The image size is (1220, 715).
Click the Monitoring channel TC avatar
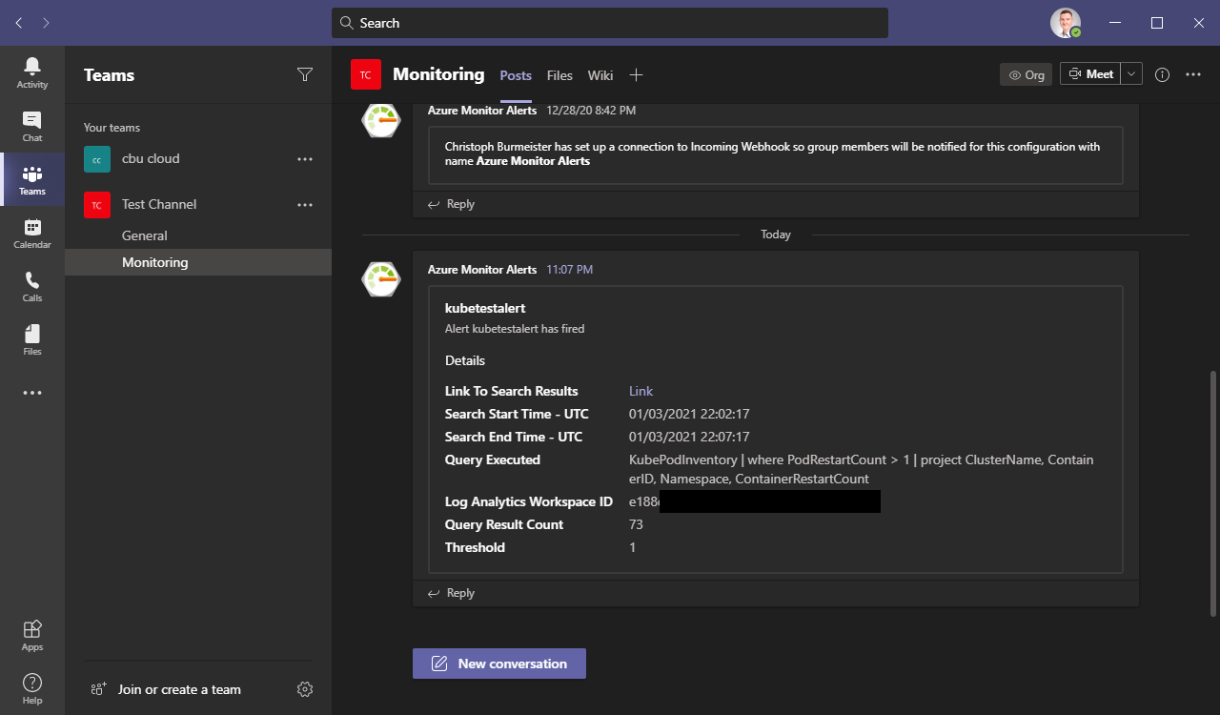(x=366, y=74)
